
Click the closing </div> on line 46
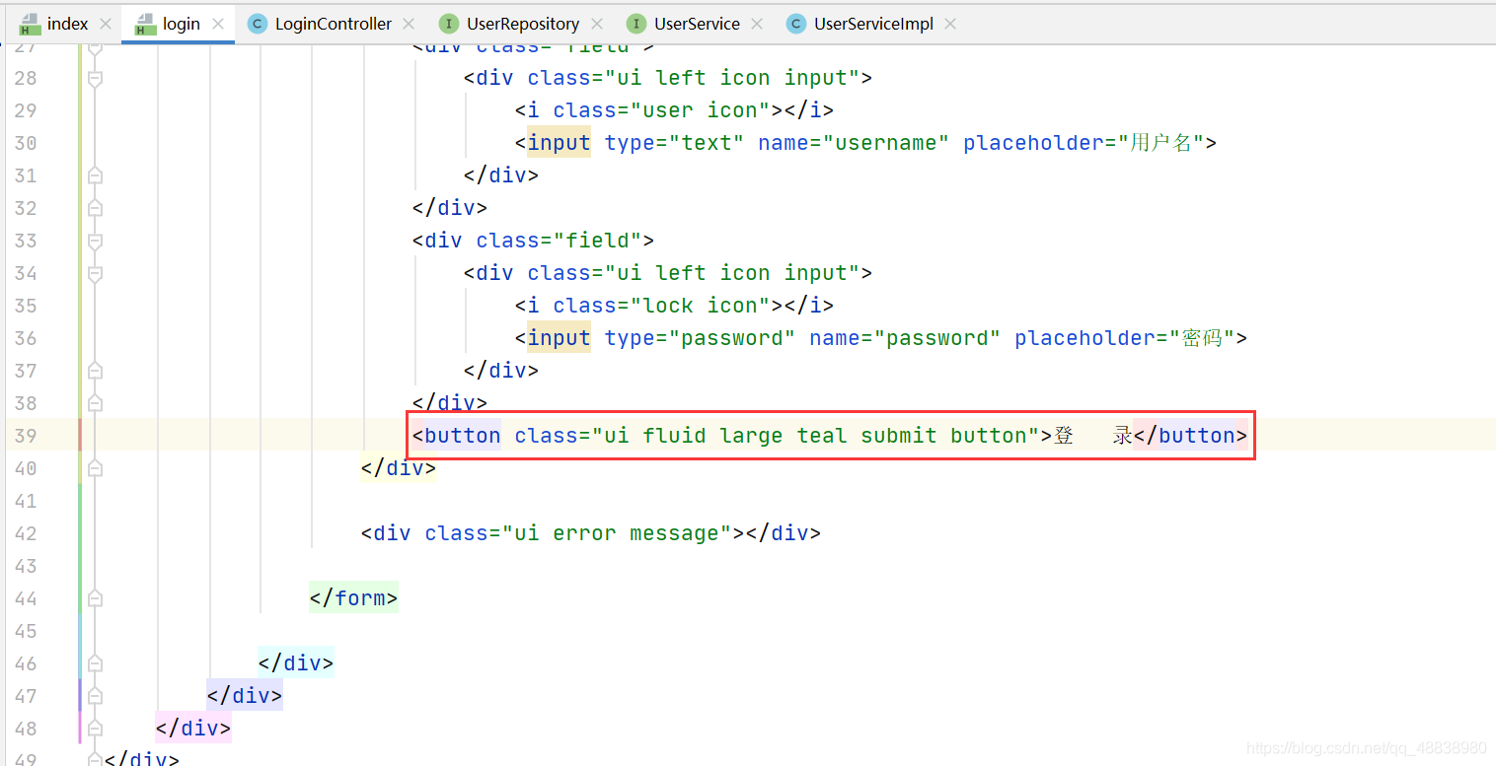[296, 663]
